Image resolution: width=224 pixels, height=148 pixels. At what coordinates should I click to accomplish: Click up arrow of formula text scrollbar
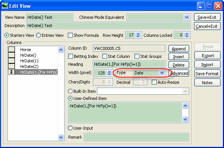(x=185, y=106)
